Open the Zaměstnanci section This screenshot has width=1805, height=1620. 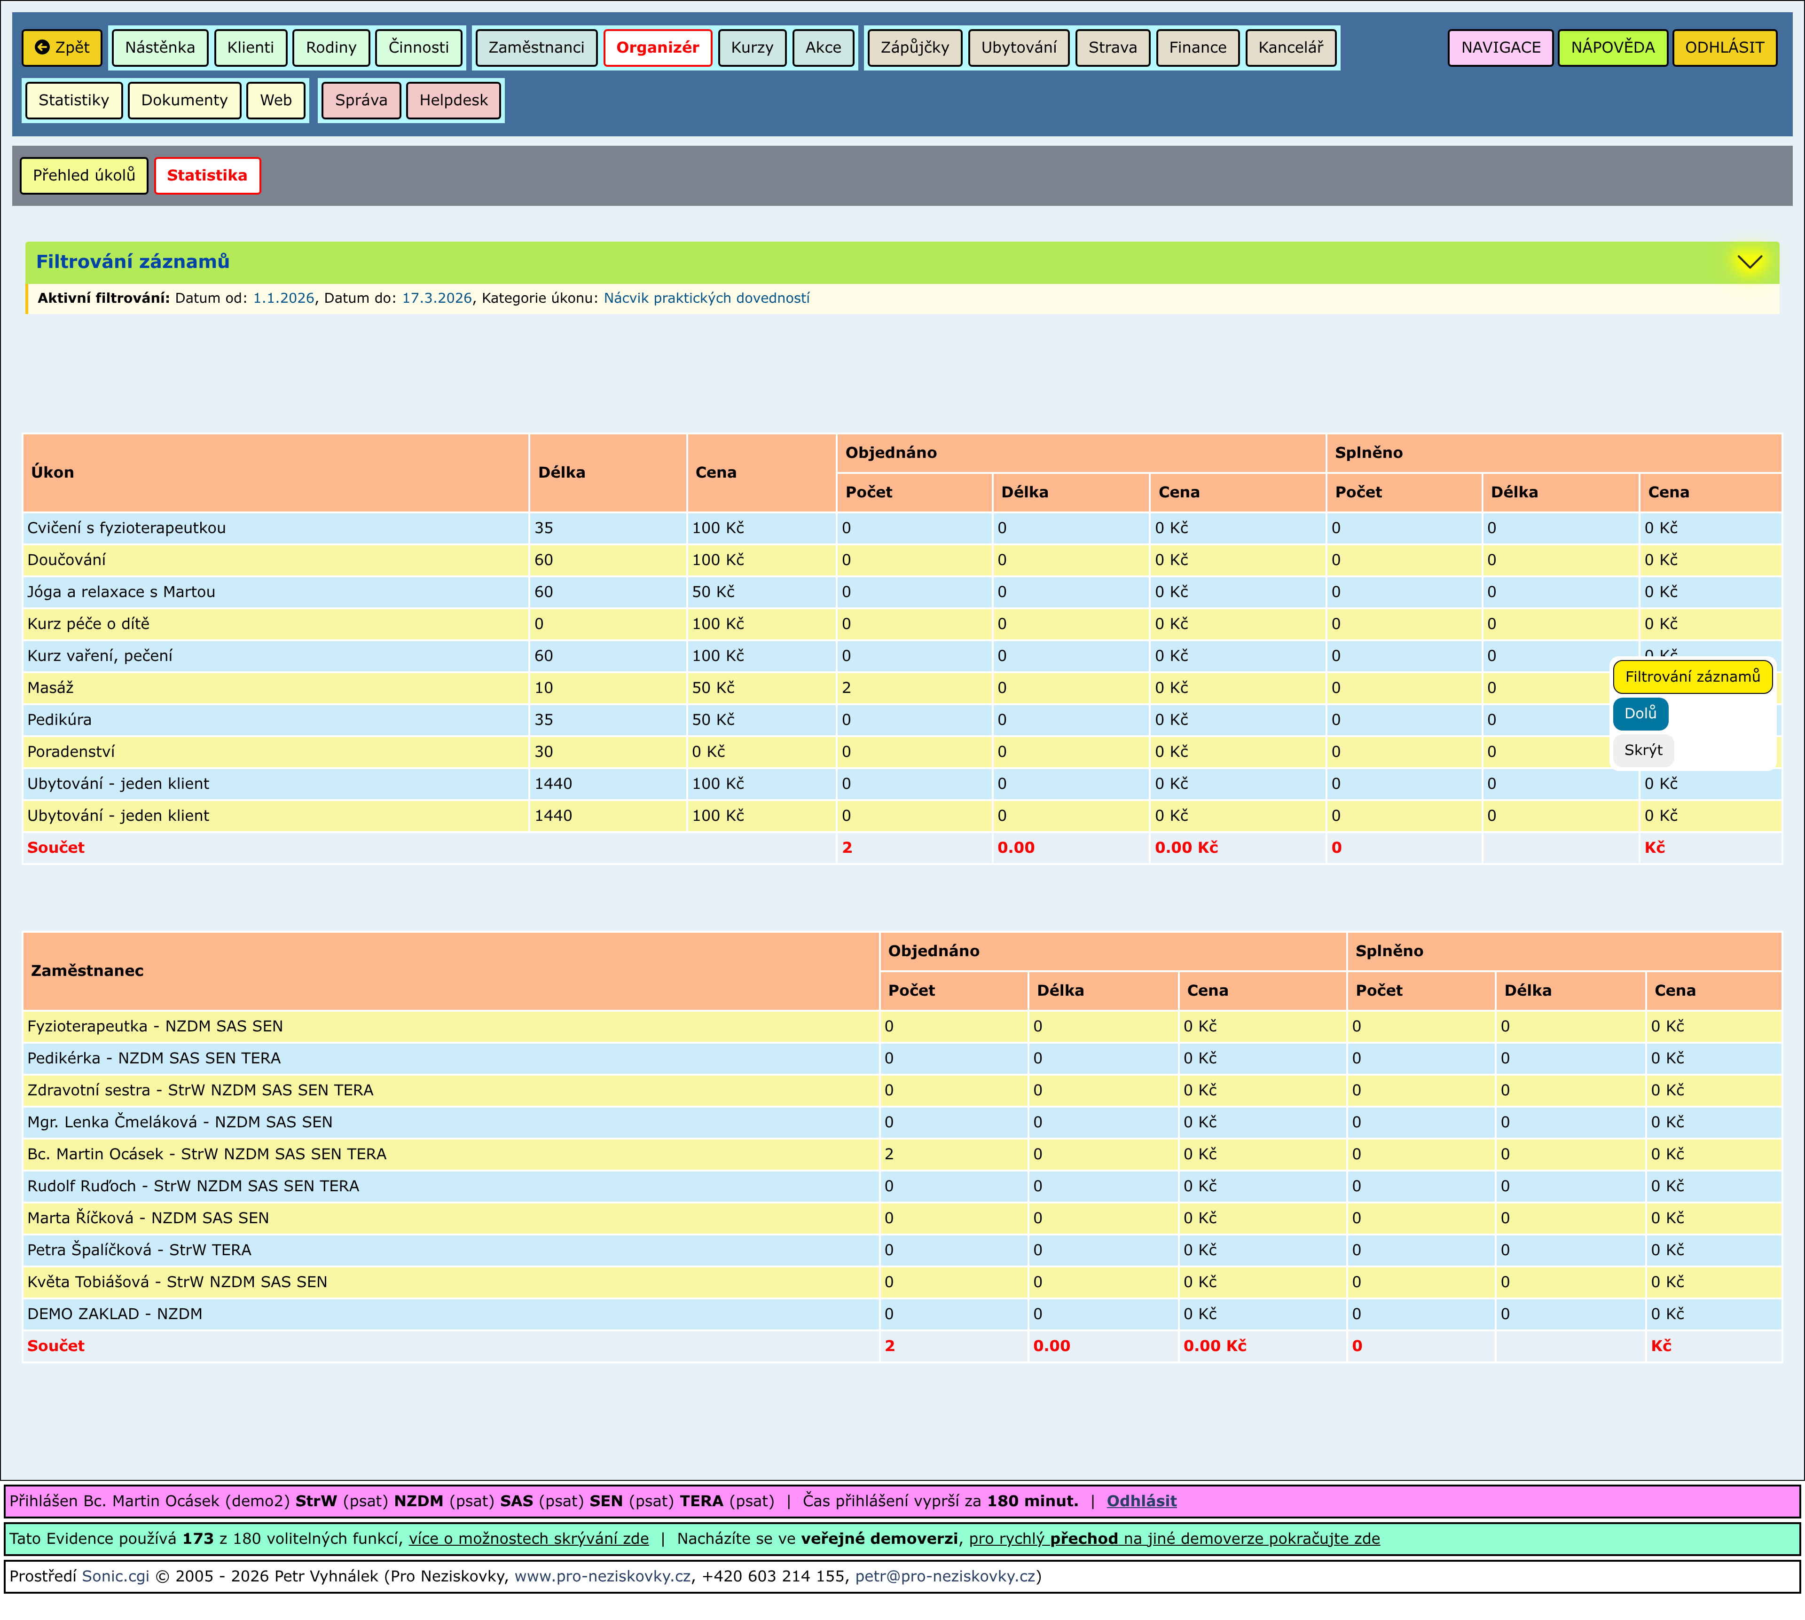(536, 48)
